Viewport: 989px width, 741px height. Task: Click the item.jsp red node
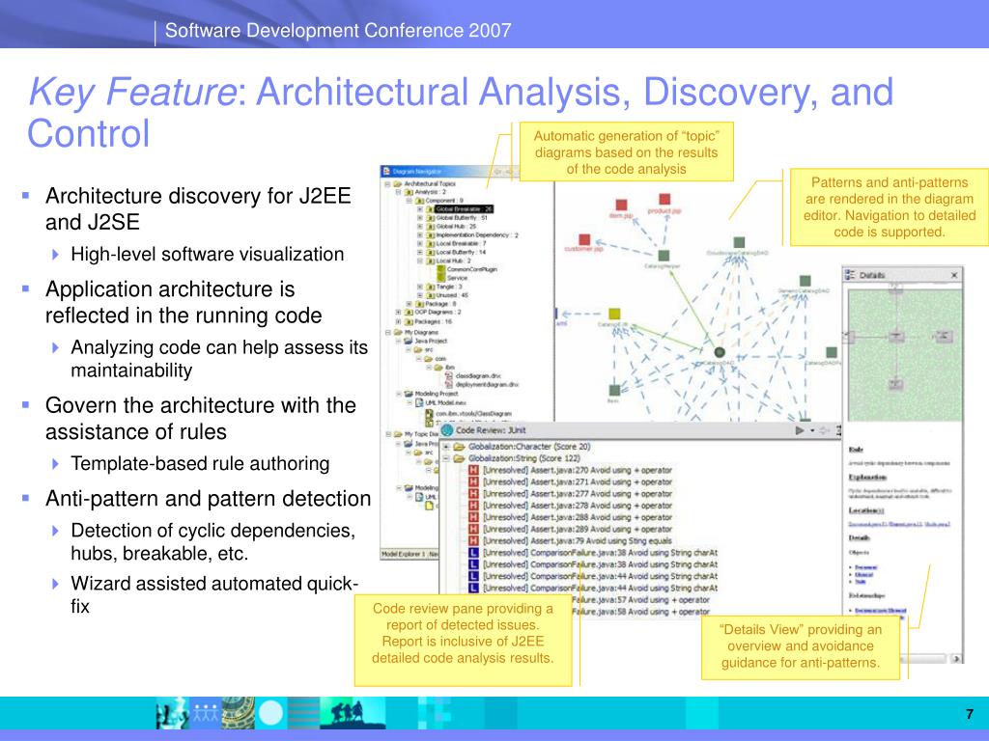(x=621, y=205)
